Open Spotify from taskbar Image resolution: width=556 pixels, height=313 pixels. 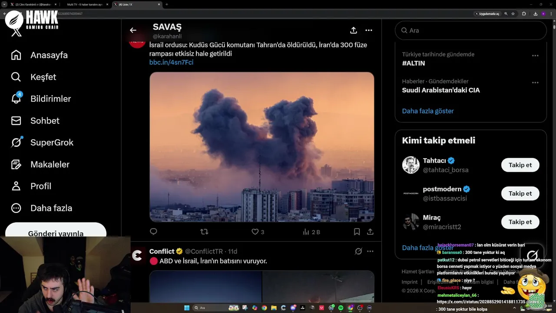(340, 308)
